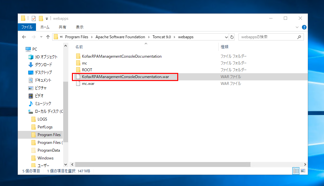Screen dimensions: 324x186
Task: Switch to large icons view in status bar
Action: coord(303,171)
